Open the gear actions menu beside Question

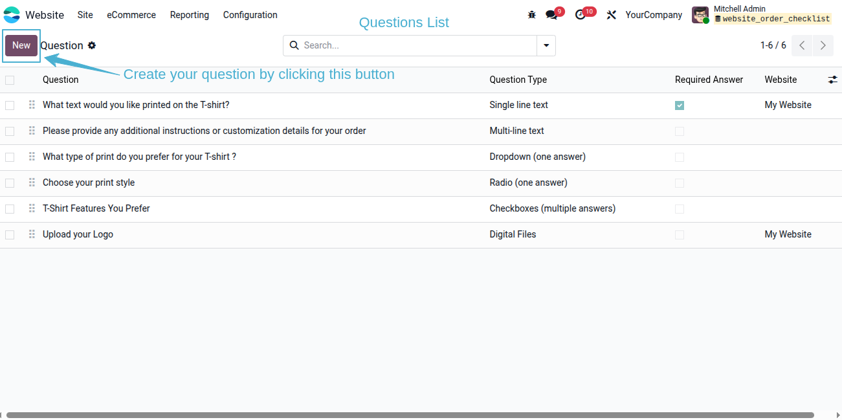[x=92, y=45]
